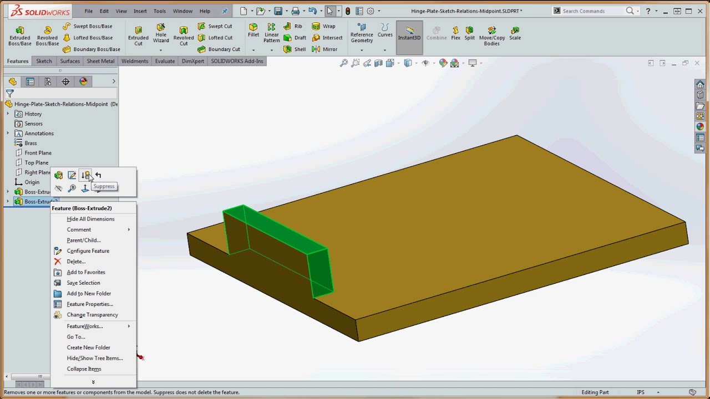This screenshot has width=710, height=399.
Task: Open the PropertyManager tab icon
Action: (x=30, y=81)
